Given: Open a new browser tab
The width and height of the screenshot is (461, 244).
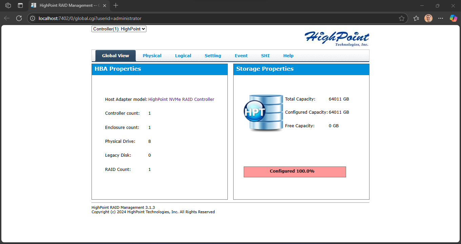Looking at the screenshot, I should click(x=116, y=5).
